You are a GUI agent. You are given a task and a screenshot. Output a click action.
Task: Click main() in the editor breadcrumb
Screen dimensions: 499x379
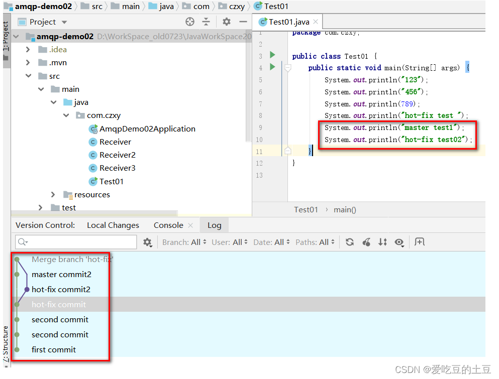click(345, 210)
